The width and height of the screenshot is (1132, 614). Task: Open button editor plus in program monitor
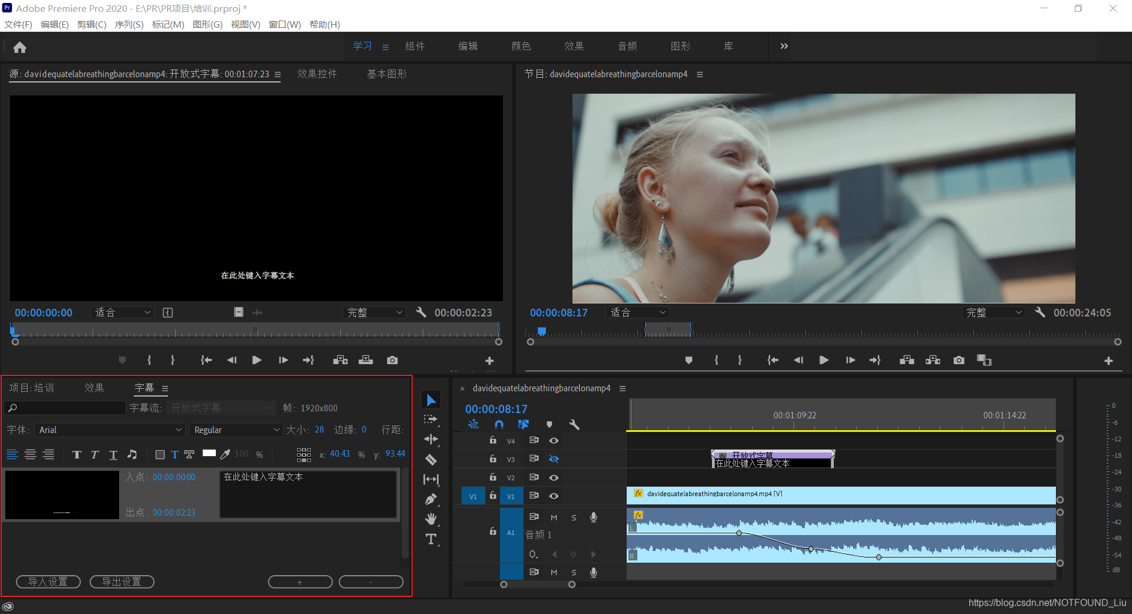tap(1108, 361)
